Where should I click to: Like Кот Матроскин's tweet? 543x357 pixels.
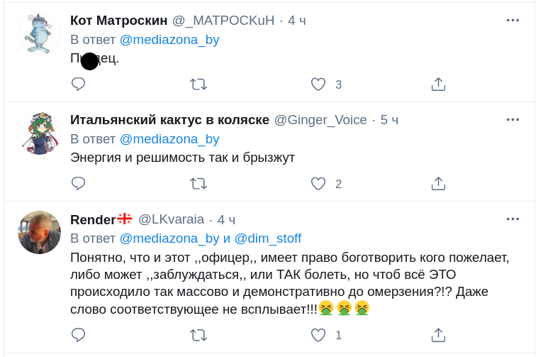coord(318,84)
